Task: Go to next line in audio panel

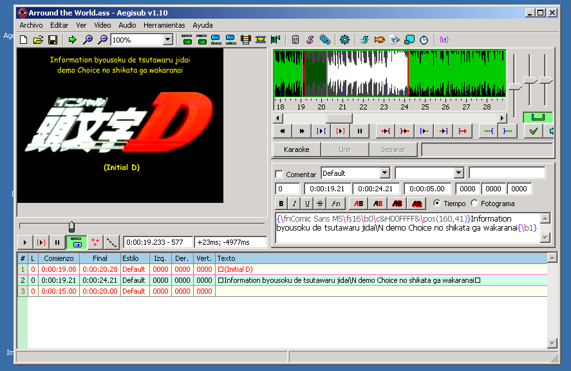Action: pos(302,131)
